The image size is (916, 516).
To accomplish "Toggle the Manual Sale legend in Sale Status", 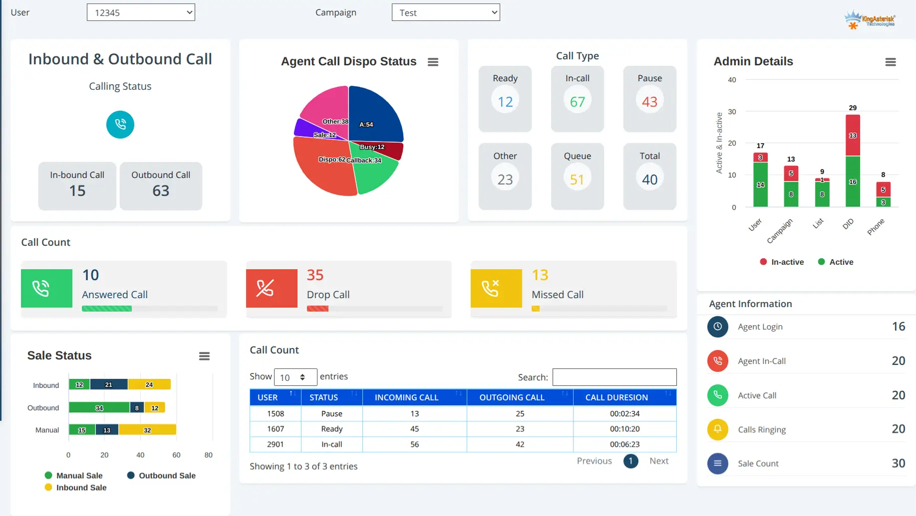I will pyautogui.click(x=74, y=475).
